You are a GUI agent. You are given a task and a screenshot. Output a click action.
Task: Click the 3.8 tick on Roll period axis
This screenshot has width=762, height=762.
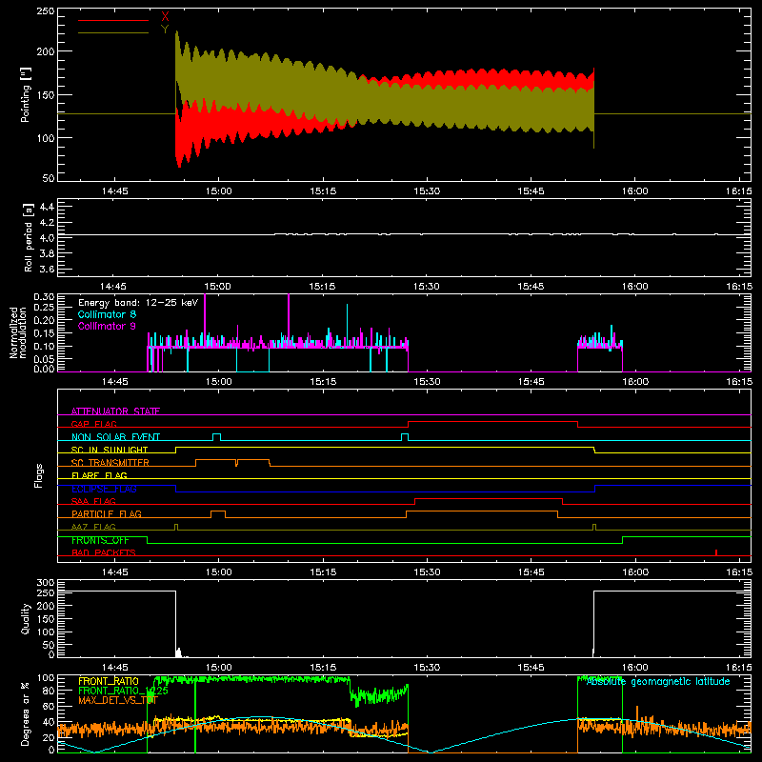tap(46, 253)
